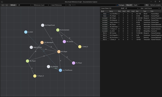Select the UI_HUD node circle

[26, 32]
